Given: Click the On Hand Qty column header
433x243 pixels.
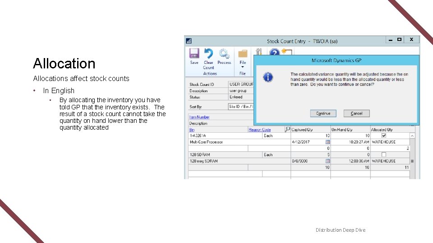Looking at the screenshot, I should pyautogui.click(x=350, y=130).
